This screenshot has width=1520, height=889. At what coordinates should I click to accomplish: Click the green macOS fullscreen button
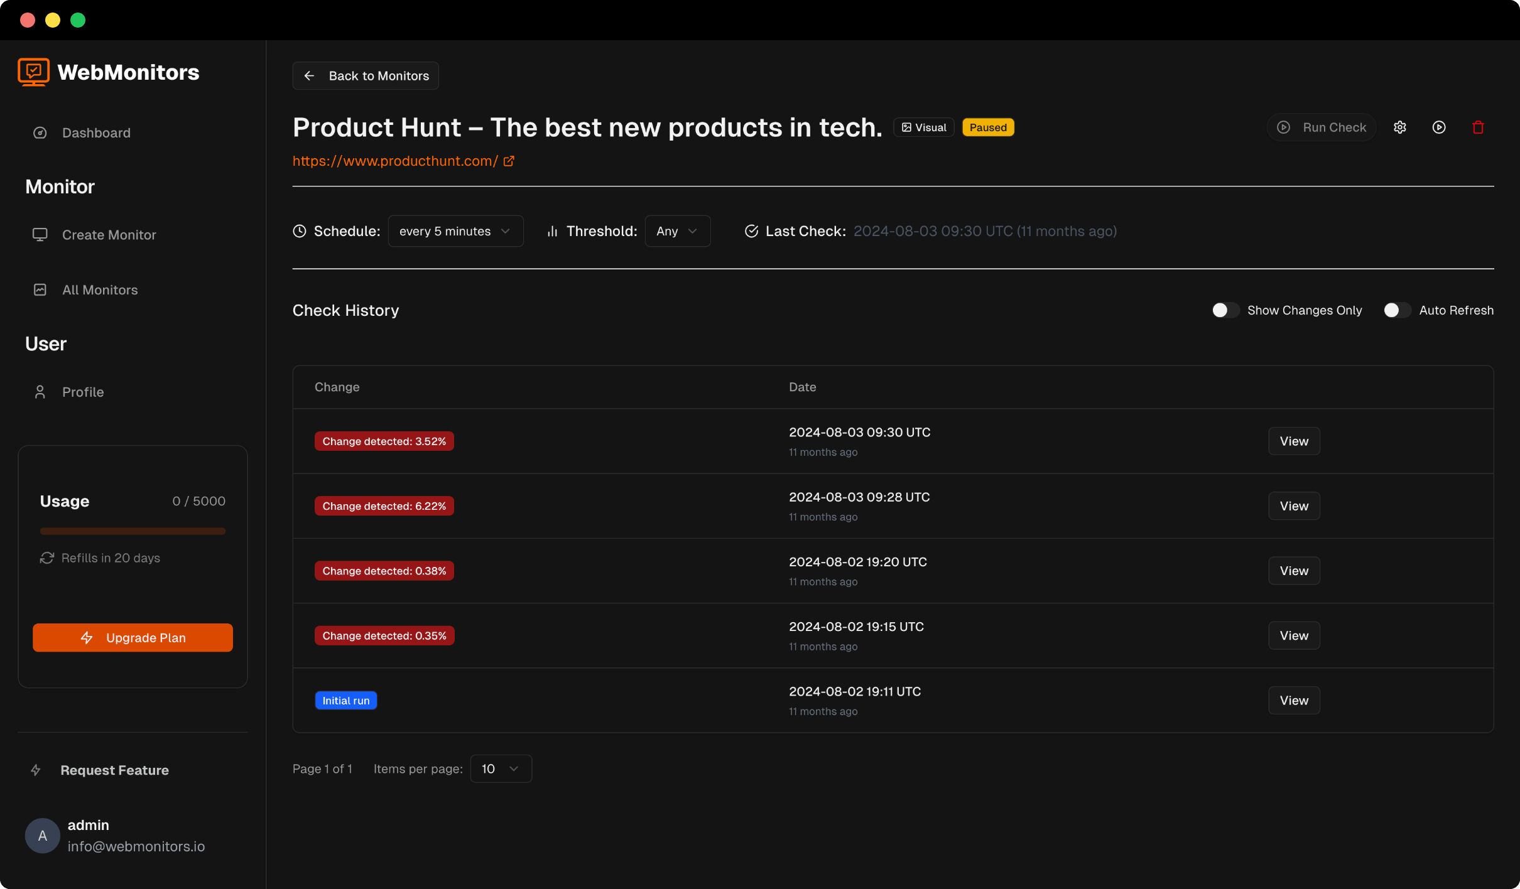78,20
